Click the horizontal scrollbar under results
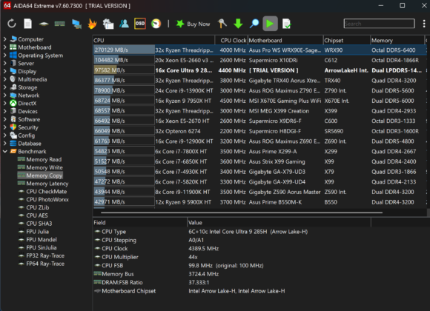This screenshot has height=311, width=430. point(242,213)
